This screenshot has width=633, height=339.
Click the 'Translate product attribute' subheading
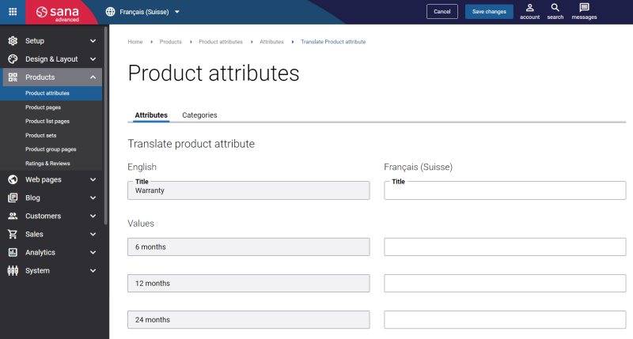191,144
